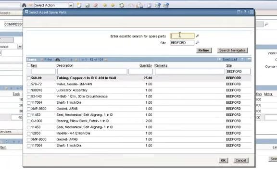Click the Quantity column filter box
277x173 pixels.
pos(140,72)
